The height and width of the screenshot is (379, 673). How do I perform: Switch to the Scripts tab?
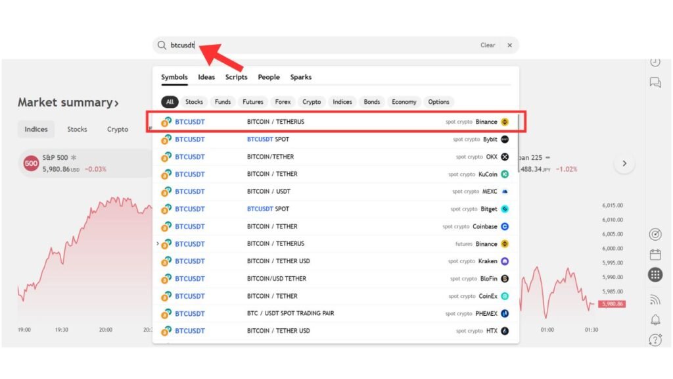pos(236,77)
